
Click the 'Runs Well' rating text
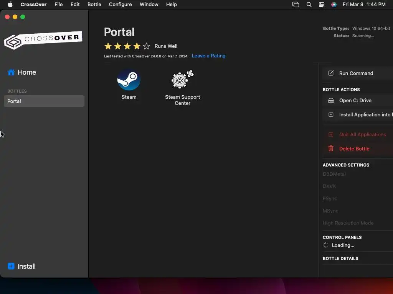[166, 46]
